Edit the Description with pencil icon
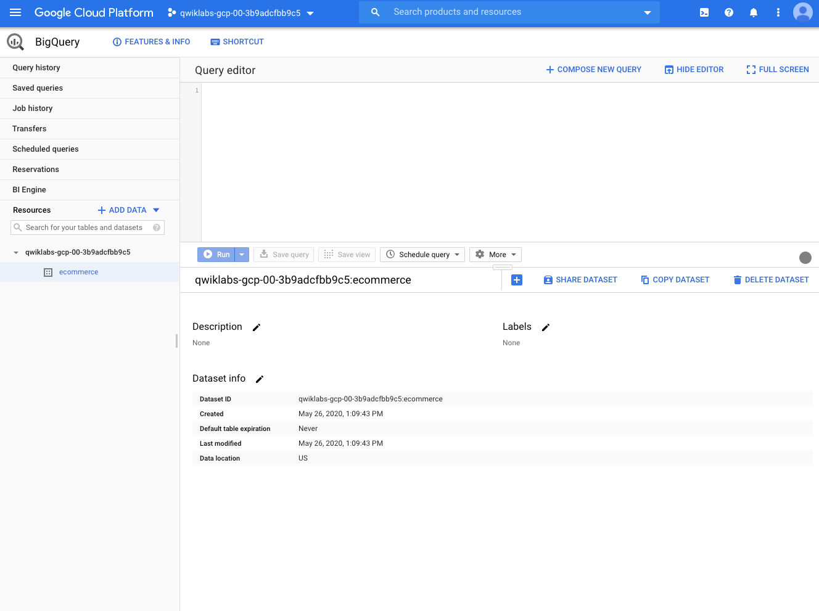The width and height of the screenshot is (819, 611). (x=257, y=327)
